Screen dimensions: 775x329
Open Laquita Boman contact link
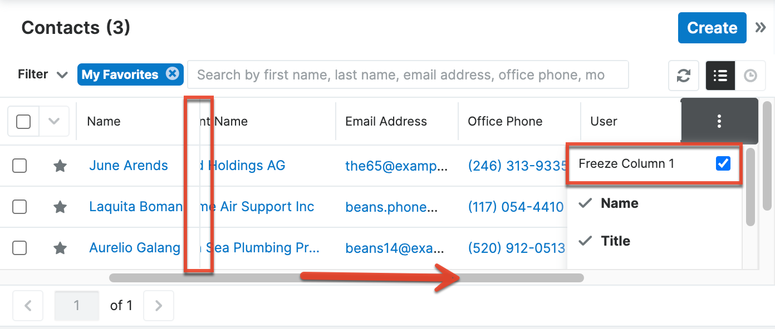(135, 207)
